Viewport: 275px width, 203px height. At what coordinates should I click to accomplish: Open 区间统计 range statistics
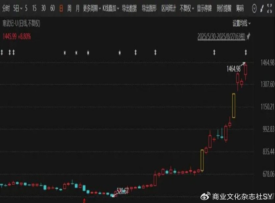[x=169, y=8]
